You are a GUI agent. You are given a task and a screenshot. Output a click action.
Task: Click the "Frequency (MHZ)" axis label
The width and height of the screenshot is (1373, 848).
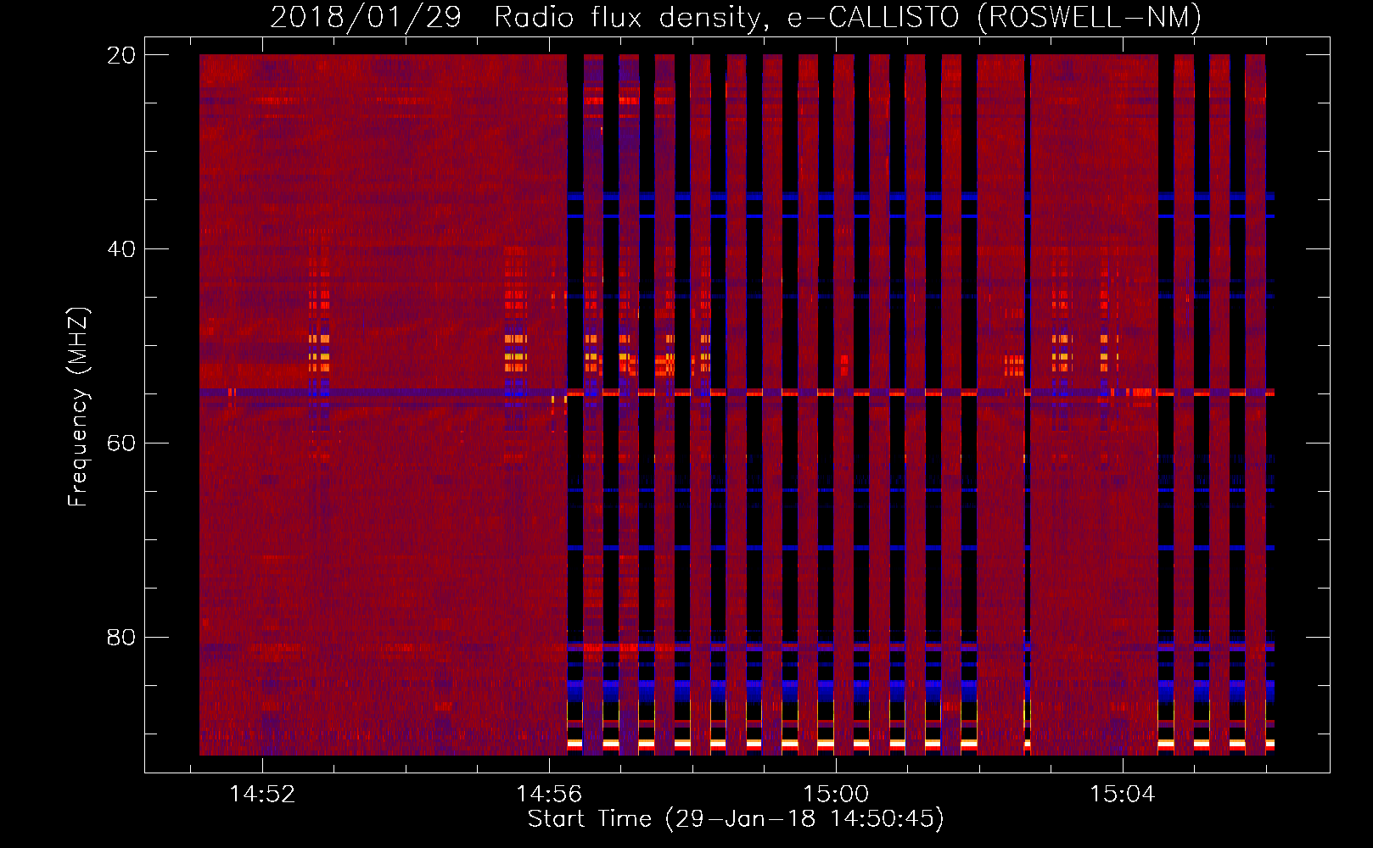click(77, 407)
